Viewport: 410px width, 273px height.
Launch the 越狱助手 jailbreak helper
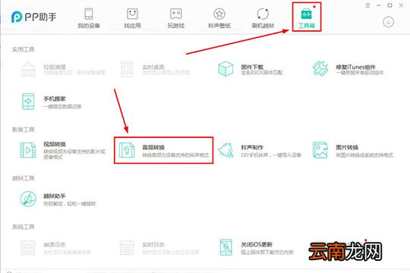point(58,199)
